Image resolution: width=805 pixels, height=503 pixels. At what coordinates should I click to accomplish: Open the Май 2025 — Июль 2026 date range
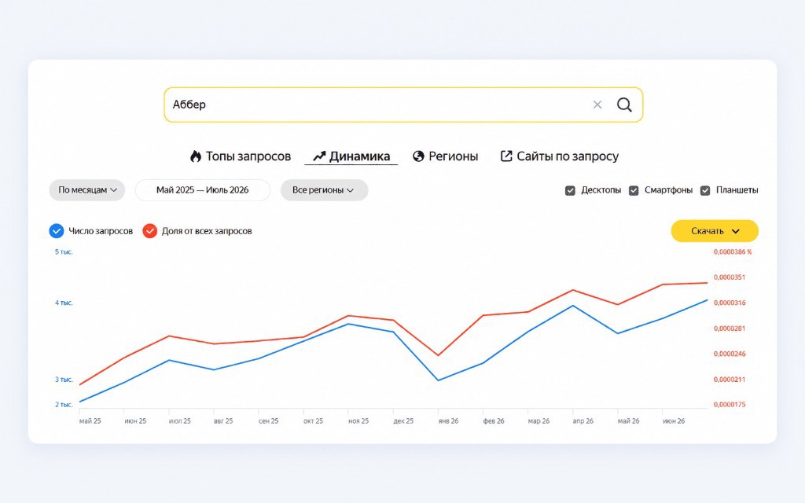point(203,190)
